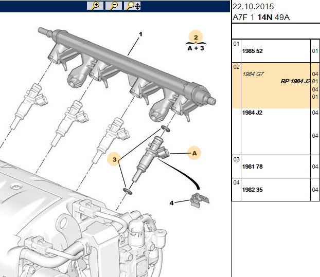320x277 pixels.
Task: Click replacement reference RP 1984 J2
Action: (295, 81)
